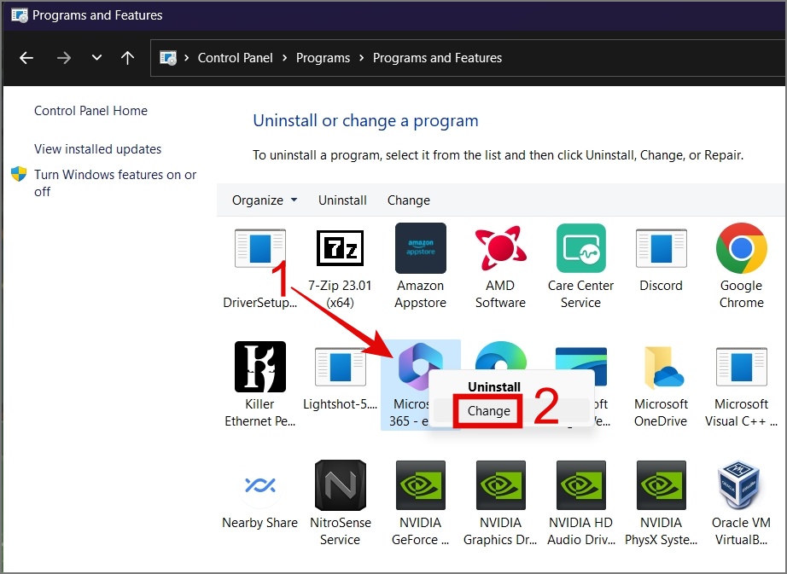Select the NitroSense Service icon
This screenshot has height=574, width=787.
point(341,485)
